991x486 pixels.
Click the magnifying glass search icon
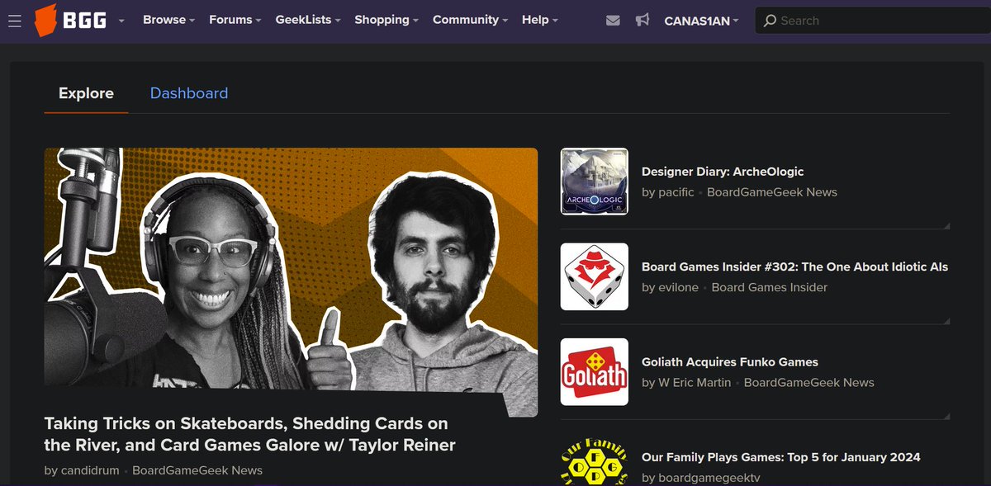click(x=769, y=20)
